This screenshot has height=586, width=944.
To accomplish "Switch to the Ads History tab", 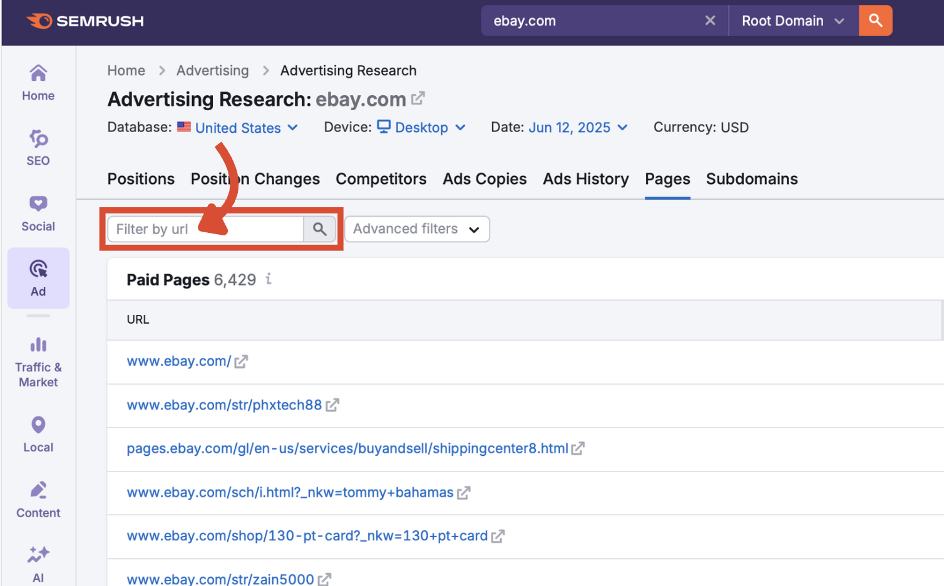I will (585, 179).
